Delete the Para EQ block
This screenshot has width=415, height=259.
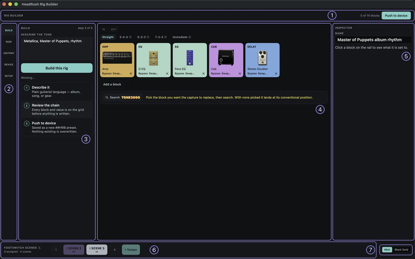pos(203,73)
